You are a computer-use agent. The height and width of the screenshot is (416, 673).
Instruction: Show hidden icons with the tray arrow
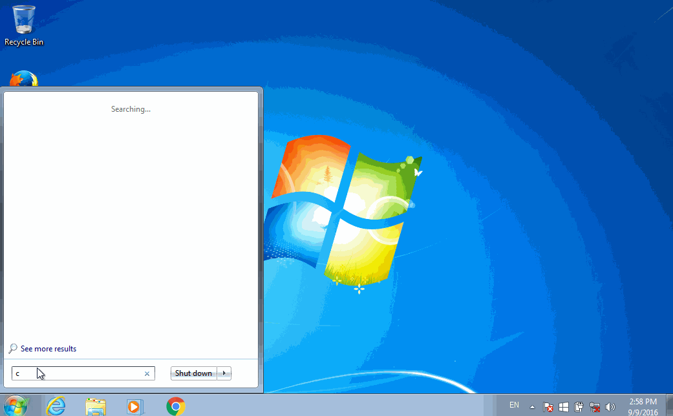(x=533, y=407)
